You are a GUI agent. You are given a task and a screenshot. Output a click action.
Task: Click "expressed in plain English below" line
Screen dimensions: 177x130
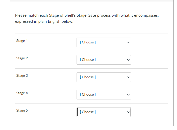(44, 21)
